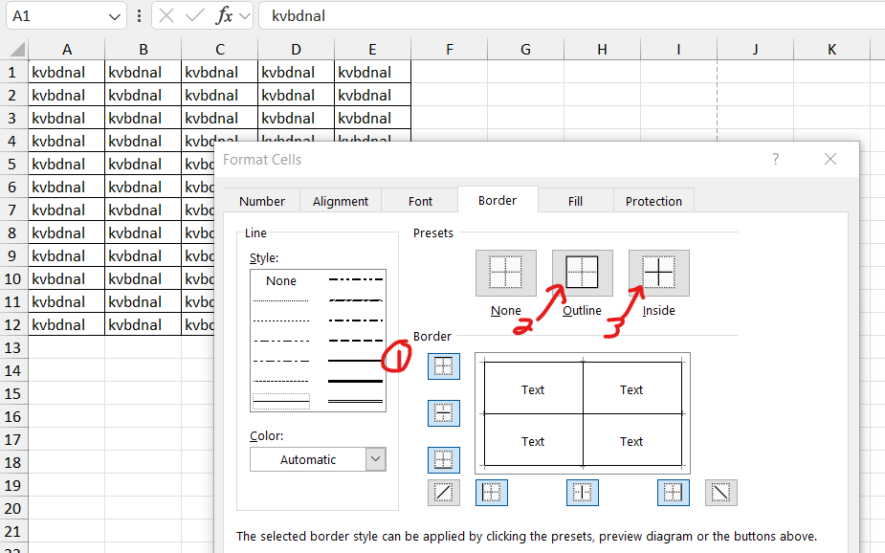The image size is (885, 553).
Task: Close the Format Cells dialog
Action: (x=830, y=159)
